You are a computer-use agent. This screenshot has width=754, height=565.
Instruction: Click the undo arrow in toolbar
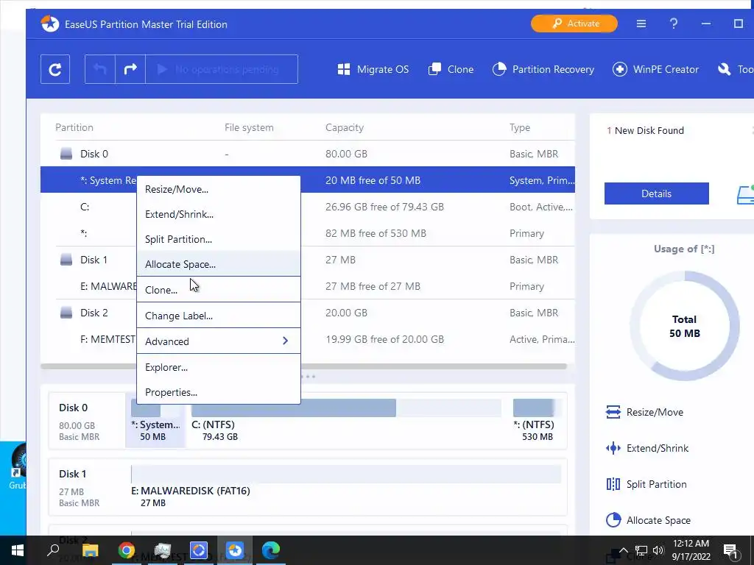coord(100,69)
